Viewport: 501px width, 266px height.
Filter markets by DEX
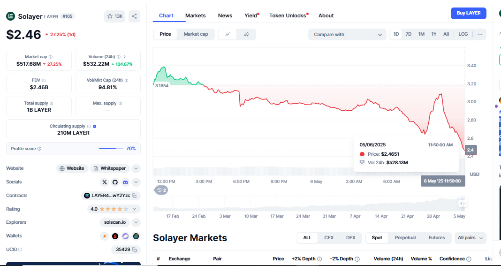click(350, 238)
